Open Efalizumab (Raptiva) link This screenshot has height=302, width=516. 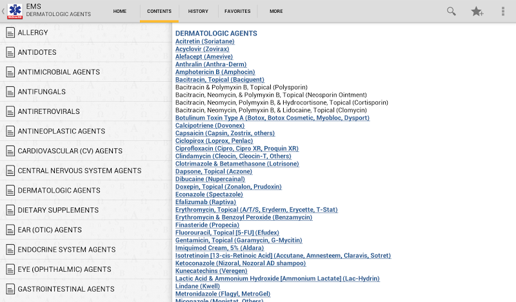pyautogui.click(x=206, y=202)
